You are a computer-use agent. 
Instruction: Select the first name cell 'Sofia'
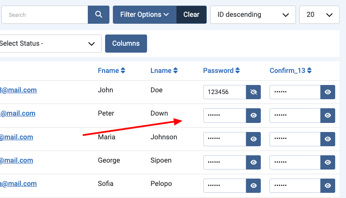pos(106,184)
